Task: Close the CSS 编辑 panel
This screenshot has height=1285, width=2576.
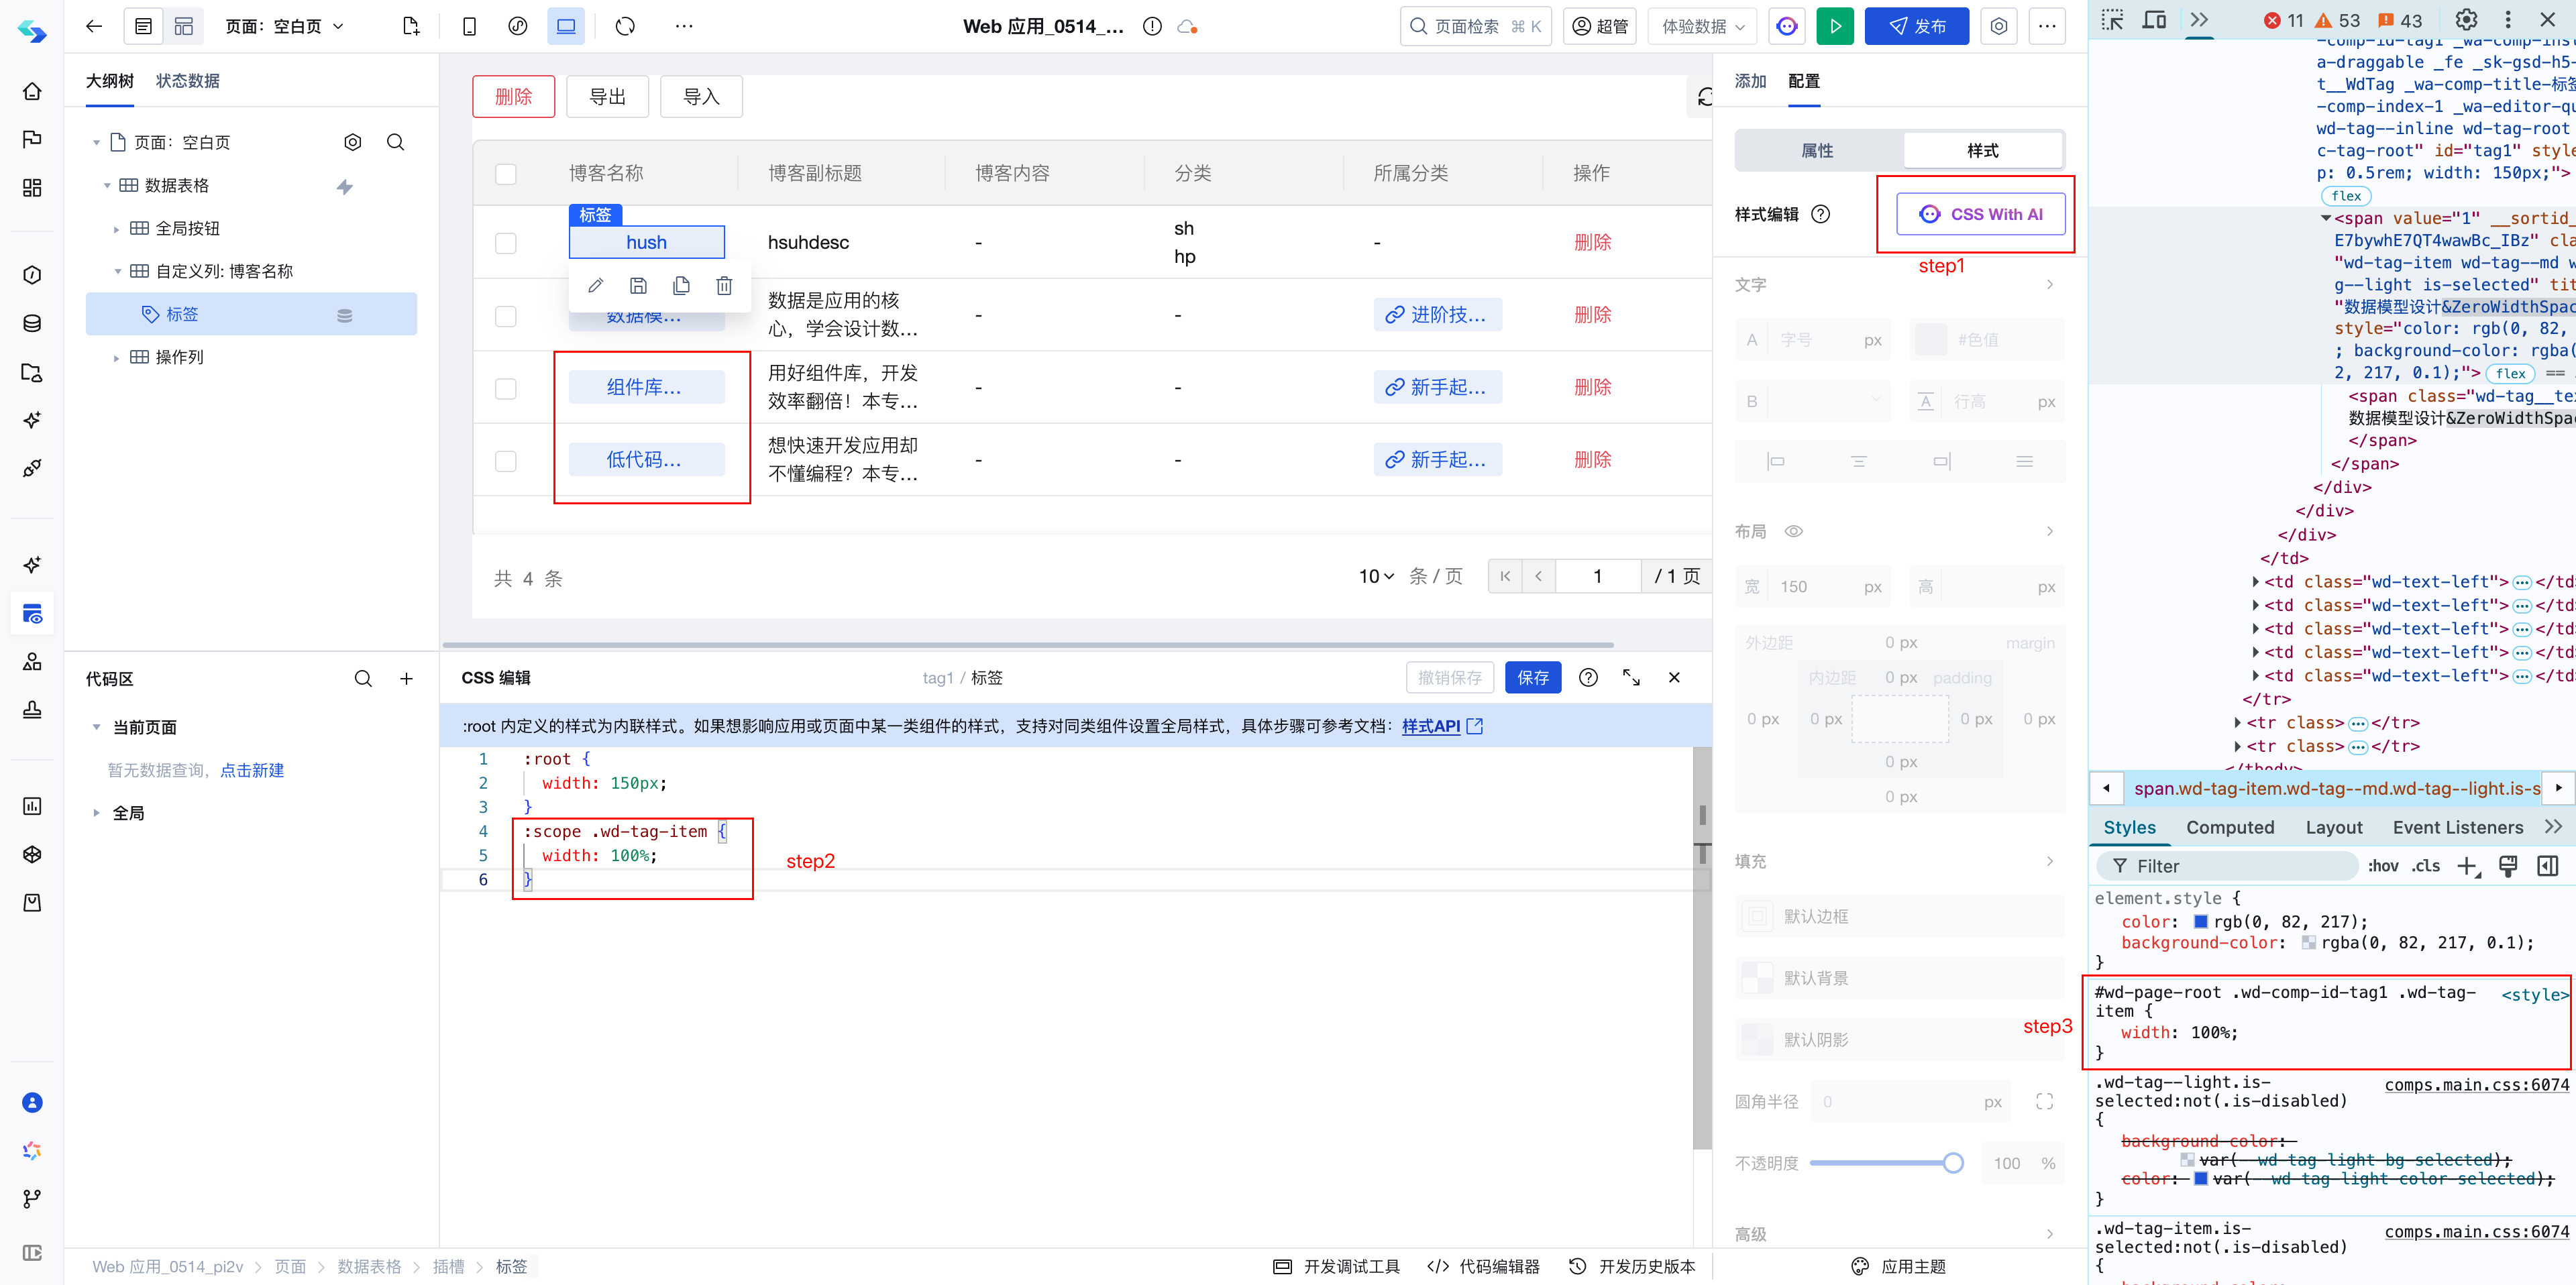Action: tap(1674, 678)
